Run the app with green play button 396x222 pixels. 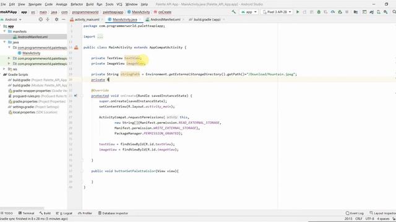click(298, 12)
